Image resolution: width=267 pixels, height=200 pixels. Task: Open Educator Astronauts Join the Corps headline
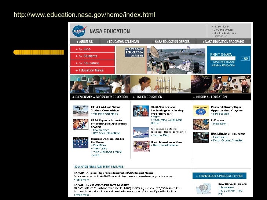(108, 141)
